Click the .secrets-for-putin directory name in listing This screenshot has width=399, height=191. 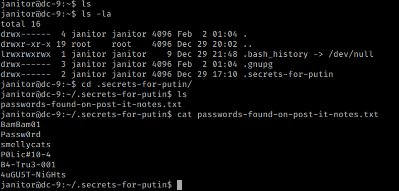[x=288, y=74]
